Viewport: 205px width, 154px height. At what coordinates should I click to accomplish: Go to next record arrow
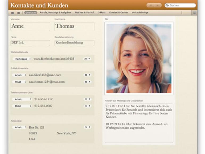click(x=158, y=5)
